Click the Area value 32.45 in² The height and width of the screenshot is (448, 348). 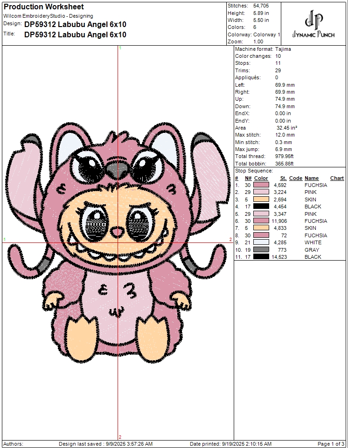point(287,128)
